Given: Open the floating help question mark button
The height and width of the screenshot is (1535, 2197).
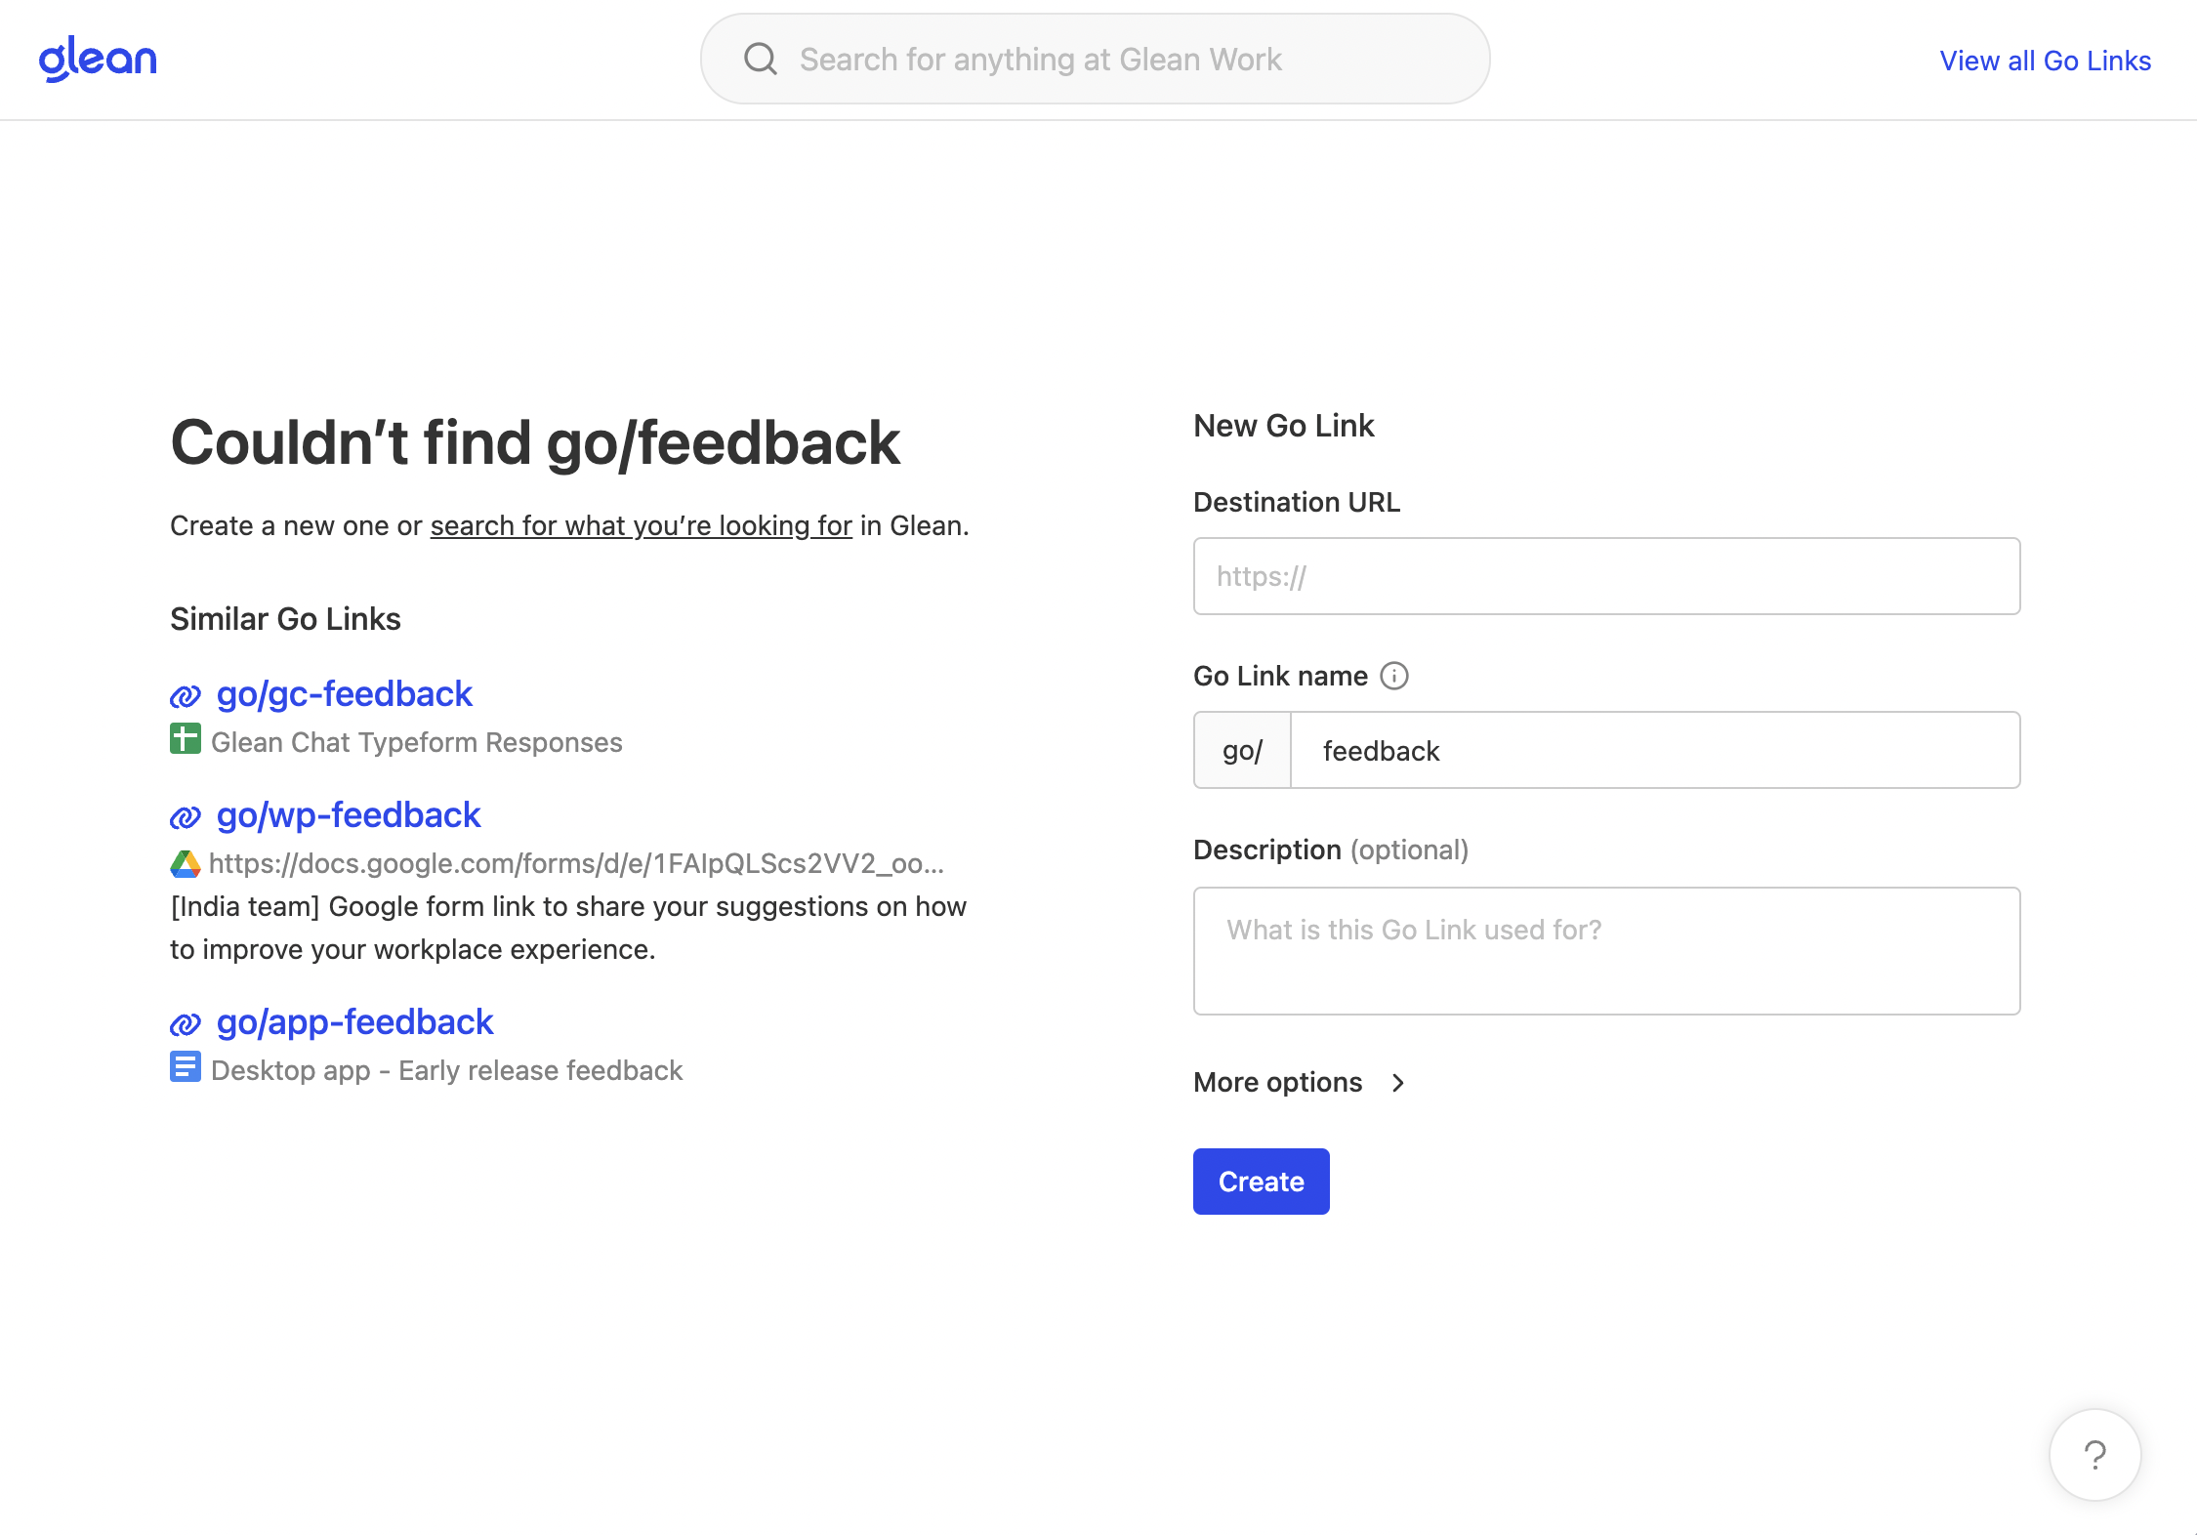Looking at the screenshot, I should (2093, 1454).
